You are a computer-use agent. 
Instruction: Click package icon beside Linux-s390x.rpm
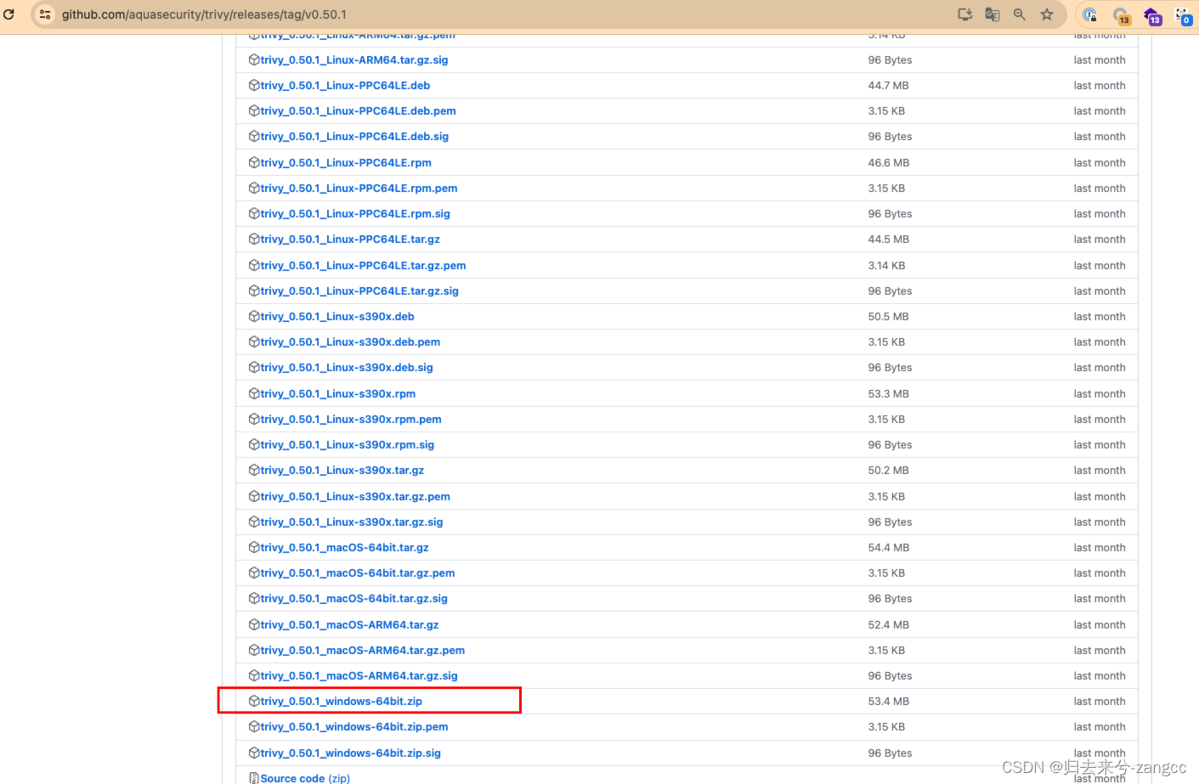click(x=254, y=394)
